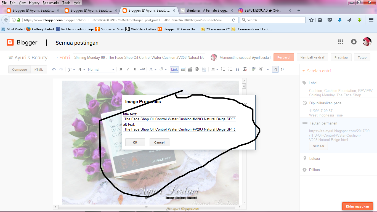This screenshot has width=377, height=212.
Task: Open the text color picker
Action: 153,70
